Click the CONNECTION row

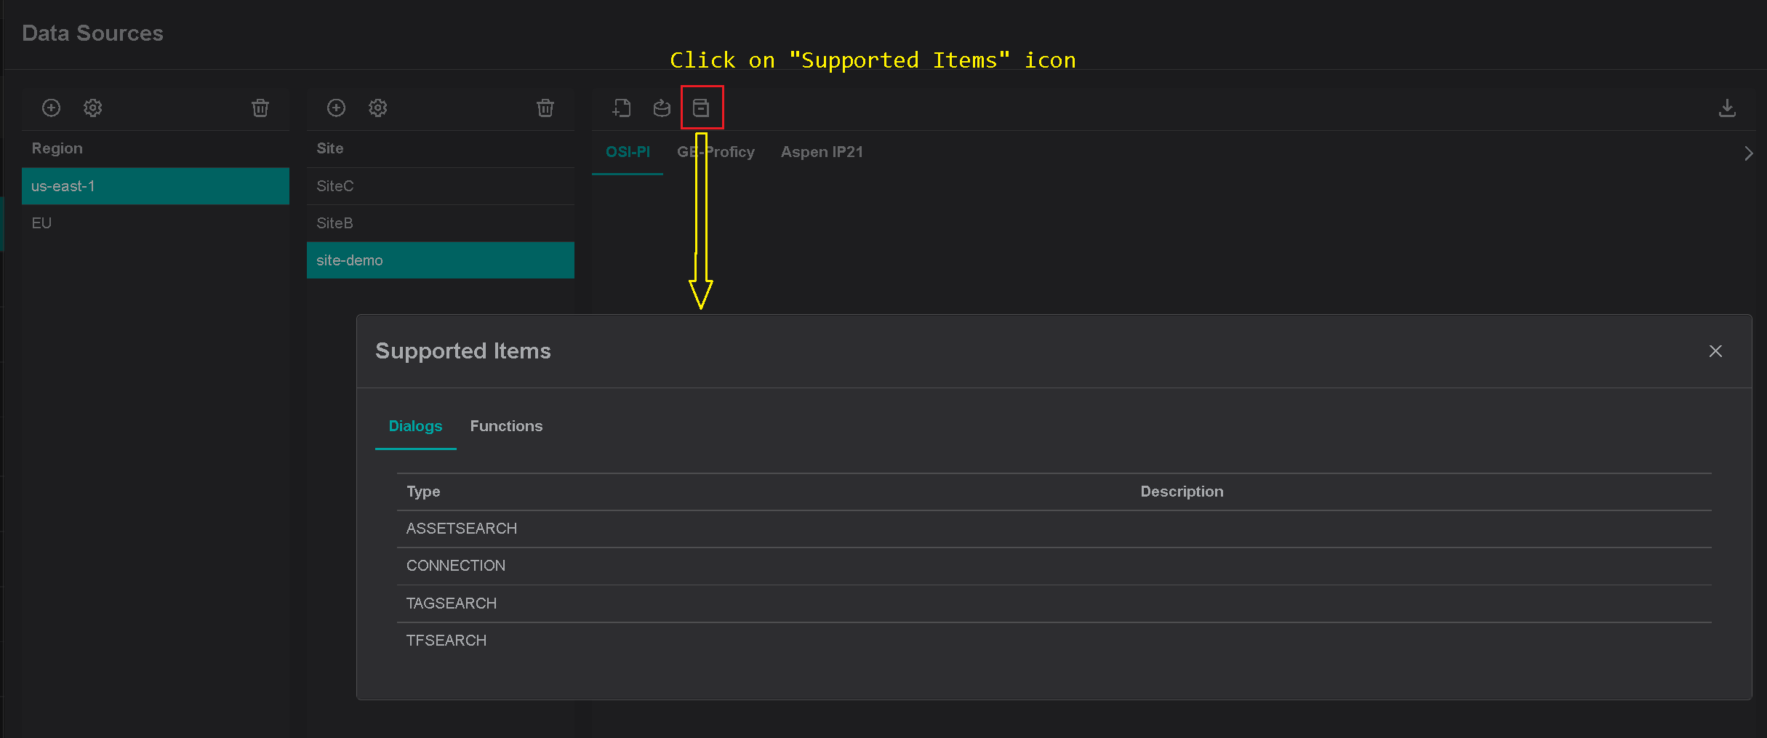click(x=1054, y=566)
